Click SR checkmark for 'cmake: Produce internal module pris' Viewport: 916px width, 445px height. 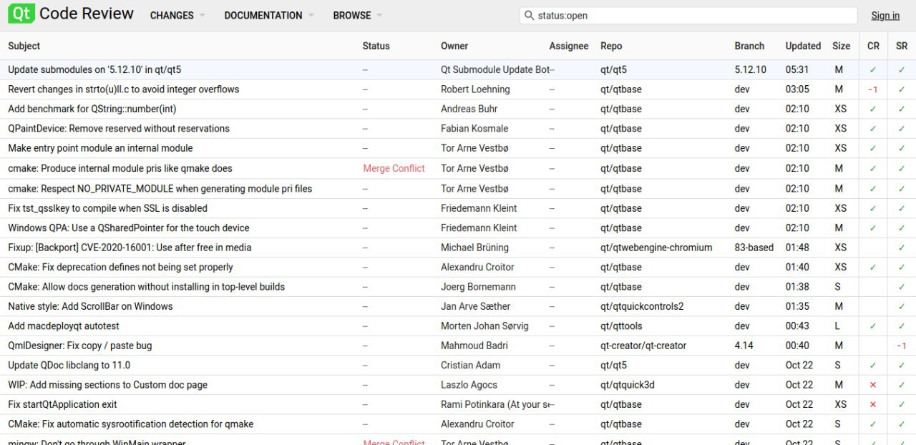902,168
